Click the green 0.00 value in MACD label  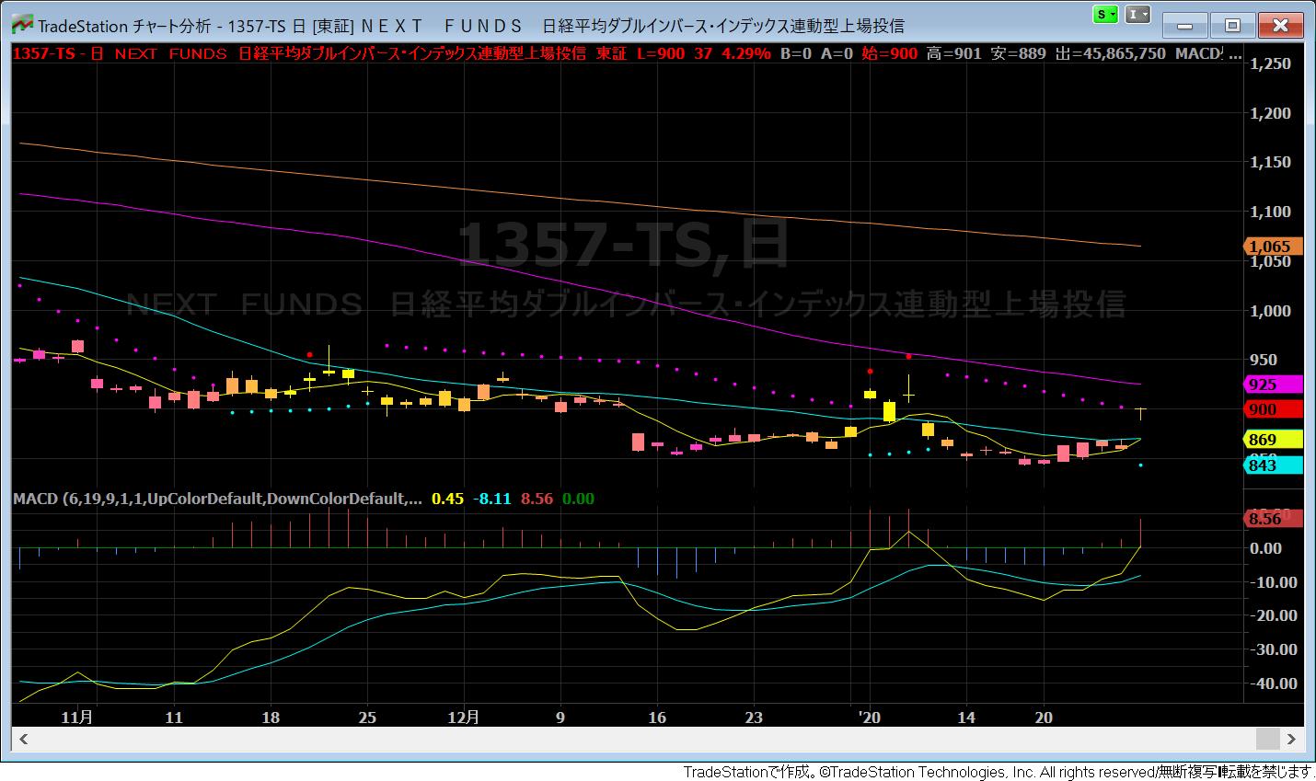tap(578, 499)
